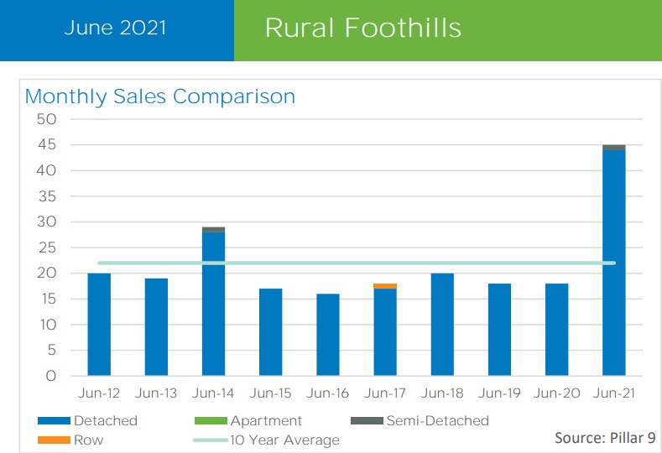
Task: Click the Jun-18 x-axis label
Action: tap(442, 394)
